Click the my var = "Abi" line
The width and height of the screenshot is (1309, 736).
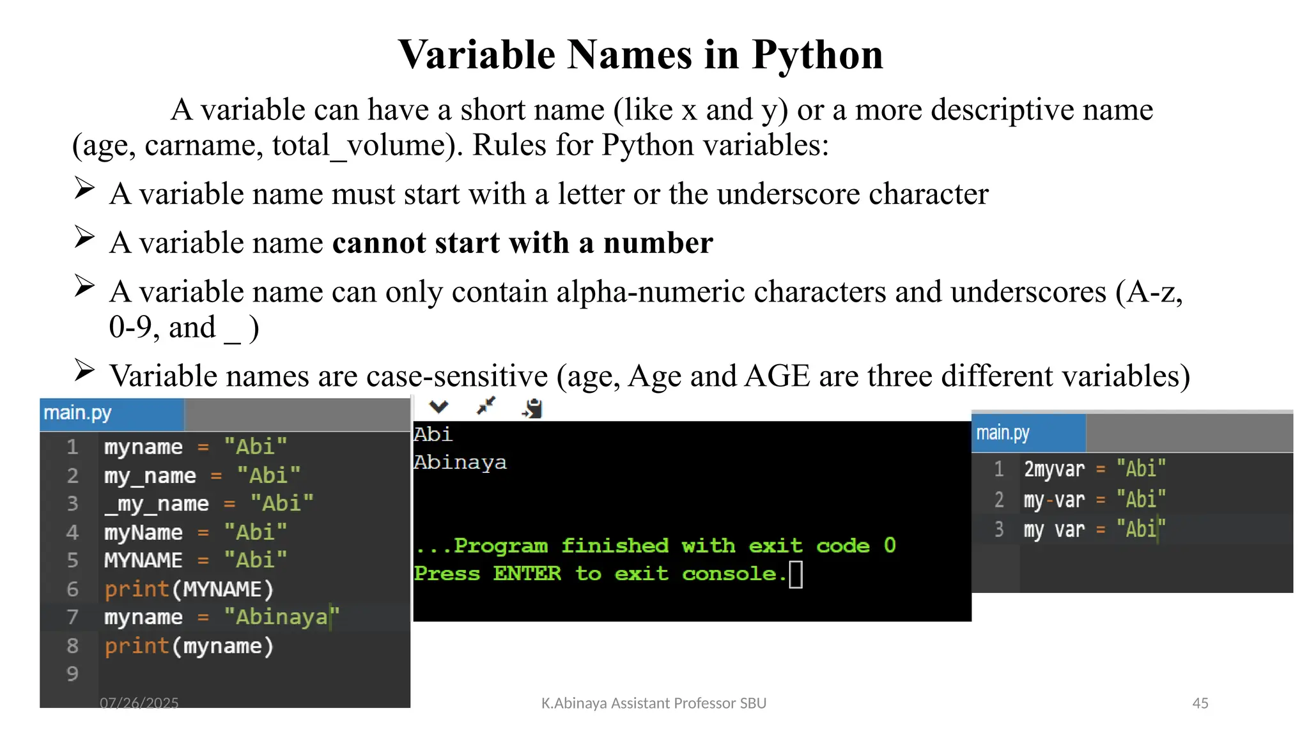1095,530
